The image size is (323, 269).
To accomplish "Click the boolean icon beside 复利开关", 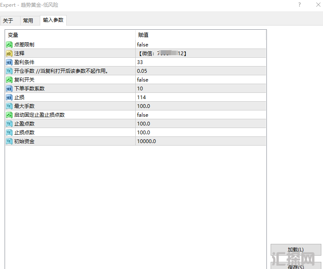I will pos(9,80).
